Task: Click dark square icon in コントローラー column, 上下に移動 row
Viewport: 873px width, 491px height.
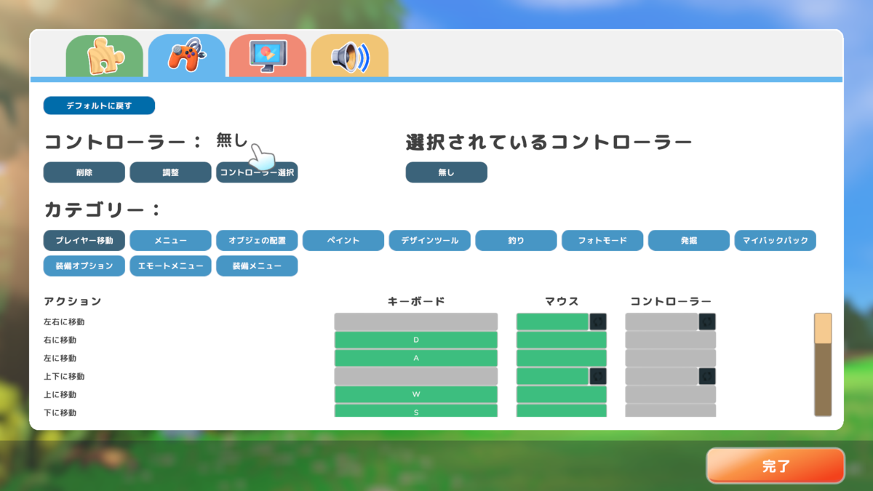Action: tap(707, 376)
